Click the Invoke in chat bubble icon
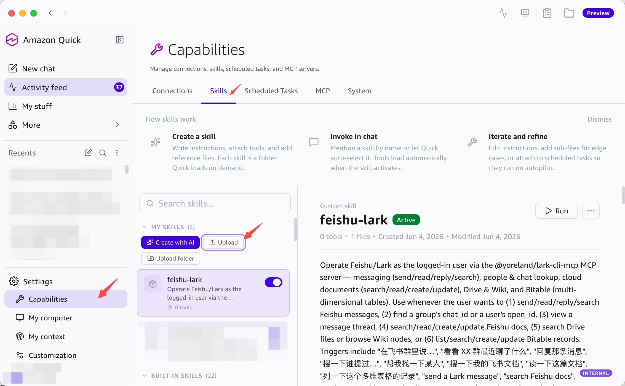This screenshot has width=625, height=386. 314,142
